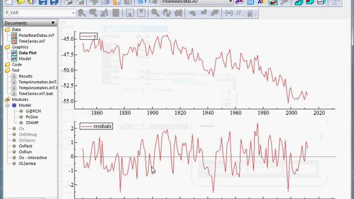Click the double slash comment toolbar icon
The height and width of the screenshot is (199, 354).
(x=240, y=13)
